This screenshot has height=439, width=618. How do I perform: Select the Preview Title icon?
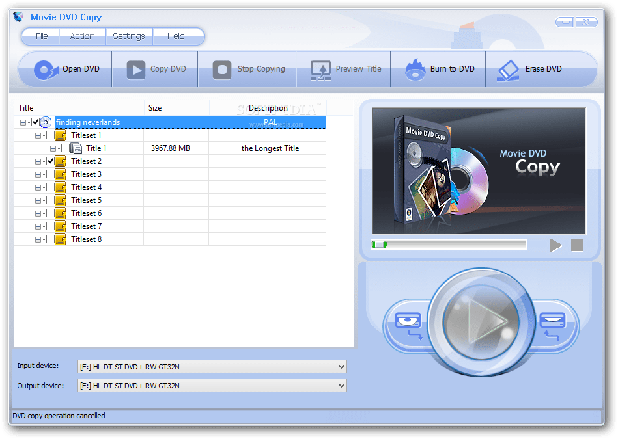320,68
